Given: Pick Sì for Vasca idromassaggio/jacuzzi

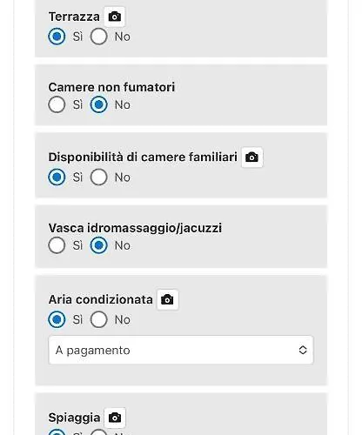Looking at the screenshot, I should click(x=57, y=245).
